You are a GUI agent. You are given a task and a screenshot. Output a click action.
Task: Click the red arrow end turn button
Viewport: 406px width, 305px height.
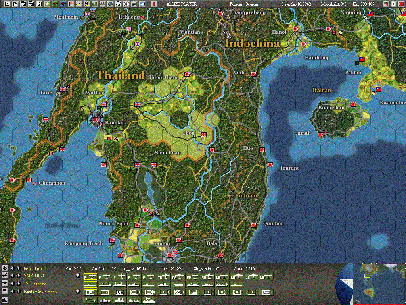coord(154,4)
